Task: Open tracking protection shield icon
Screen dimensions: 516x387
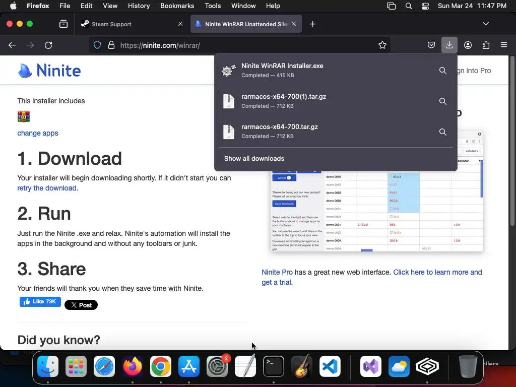Action: (97, 45)
